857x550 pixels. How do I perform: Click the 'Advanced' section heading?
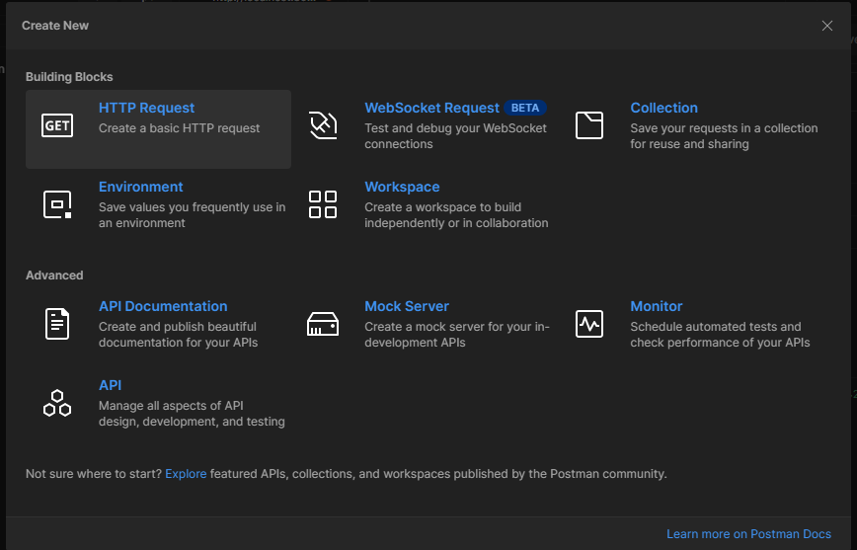point(54,275)
